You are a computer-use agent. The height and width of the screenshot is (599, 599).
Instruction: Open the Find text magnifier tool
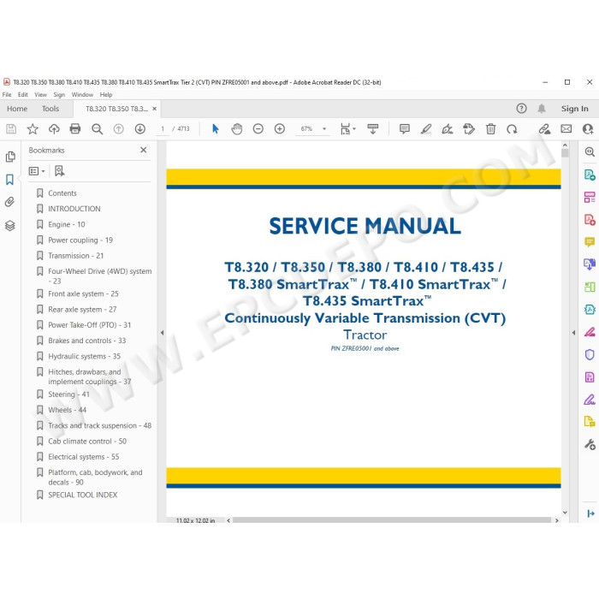[x=97, y=129]
